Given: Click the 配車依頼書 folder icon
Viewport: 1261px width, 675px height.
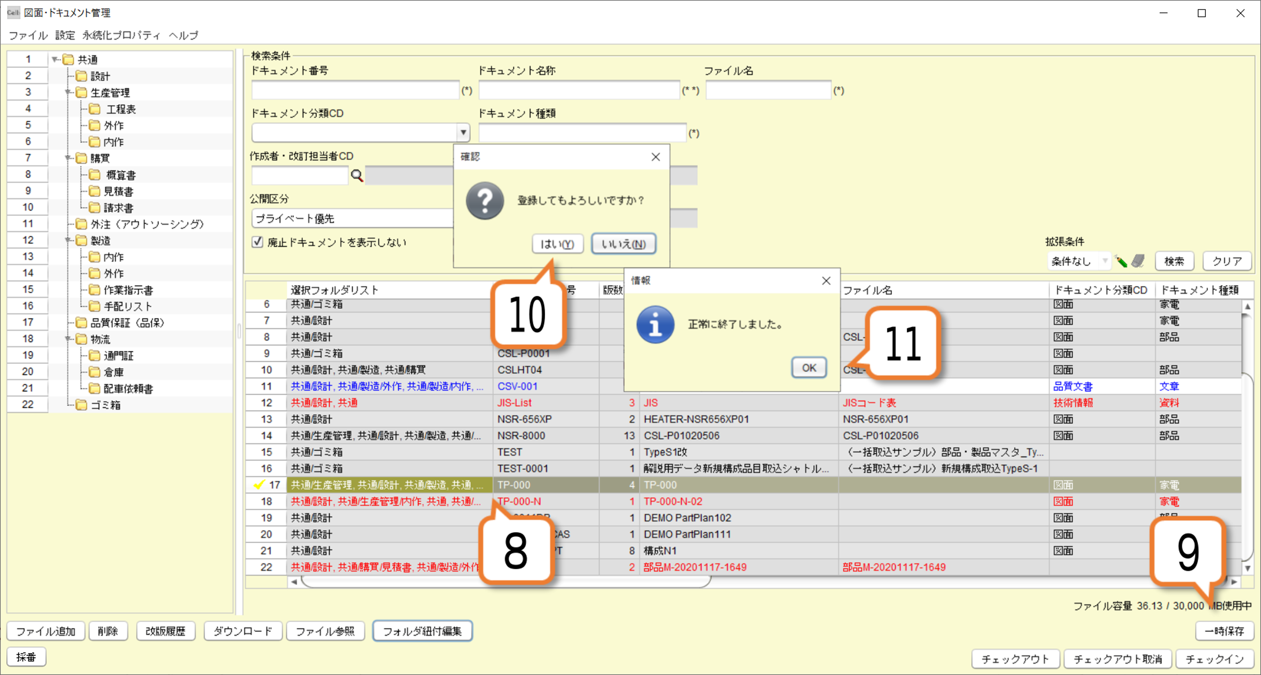Looking at the screenshot, I should (95, 388).
